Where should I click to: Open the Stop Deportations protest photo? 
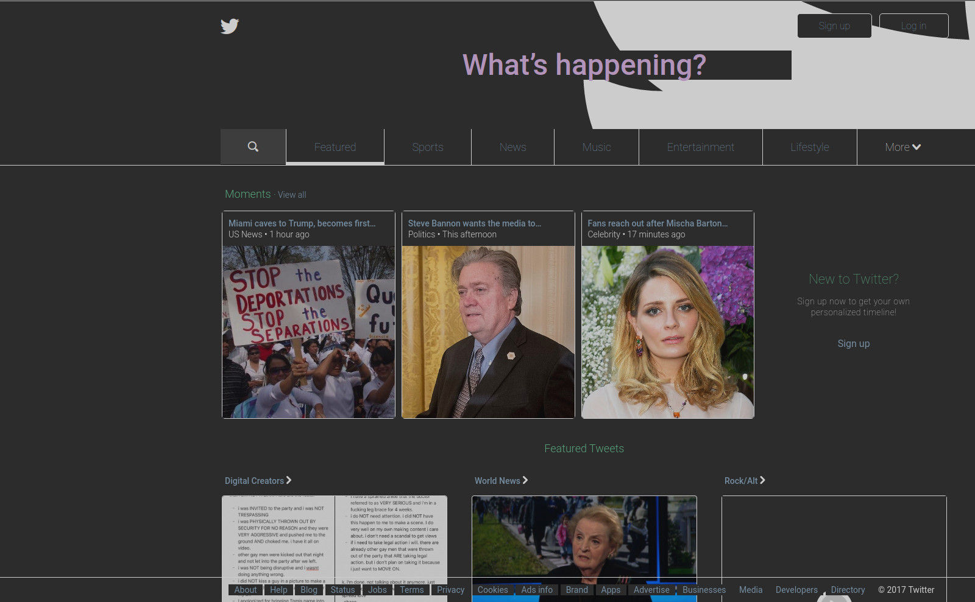308,332
